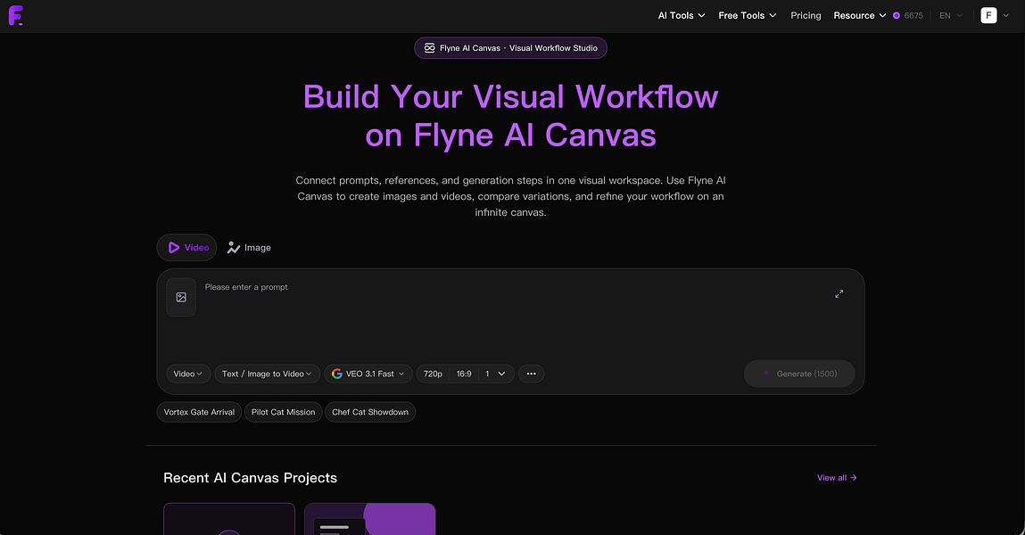Open the Text / Image to Video dropdown
1025x535 pixels.
[268, 374]
